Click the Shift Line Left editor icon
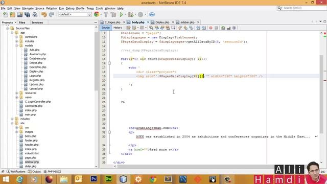The height and width of the screenshot is (184, 327). (198, 28)
